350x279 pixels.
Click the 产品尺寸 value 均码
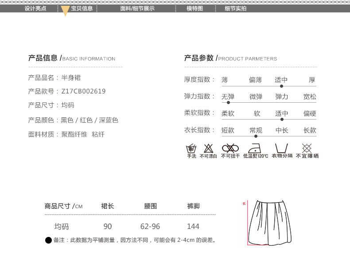(68, 105)
